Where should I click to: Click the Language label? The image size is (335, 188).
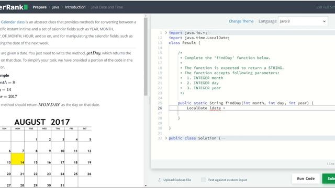coord(267,21)
